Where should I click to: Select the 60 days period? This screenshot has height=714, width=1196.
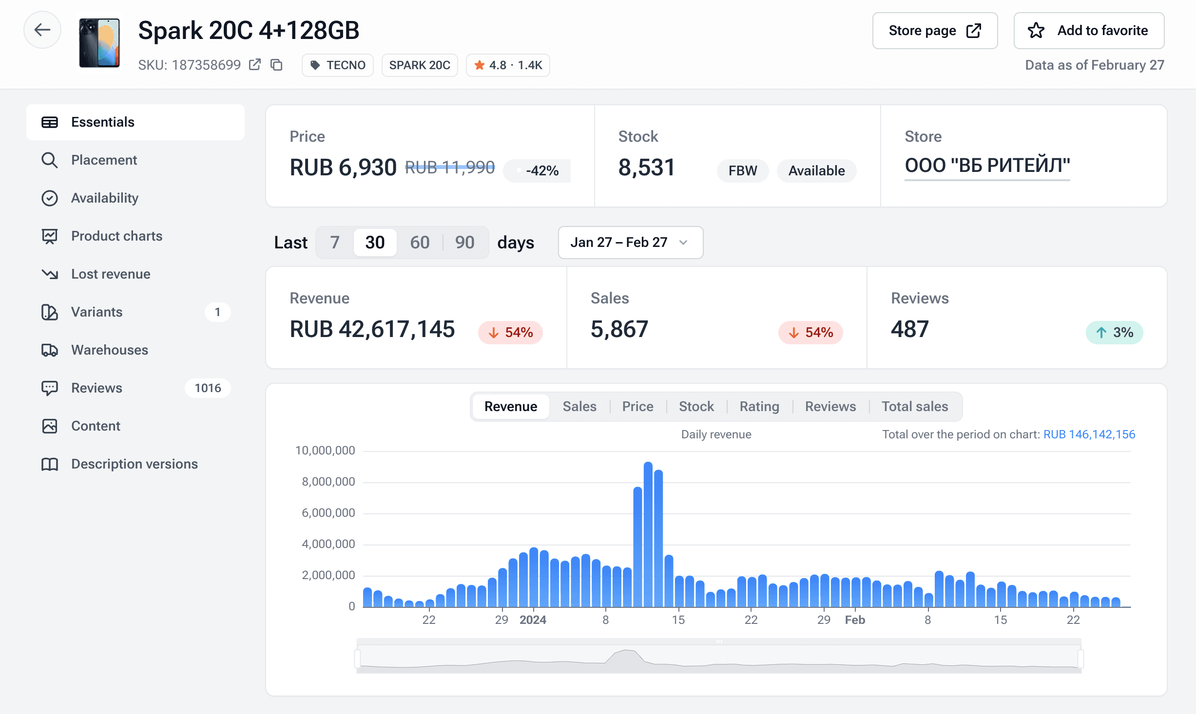[x=420, y=242]
